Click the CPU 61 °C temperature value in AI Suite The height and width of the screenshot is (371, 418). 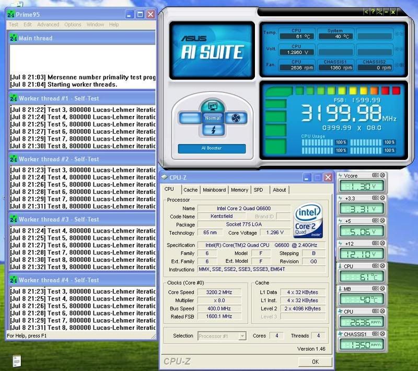[296, 37]
